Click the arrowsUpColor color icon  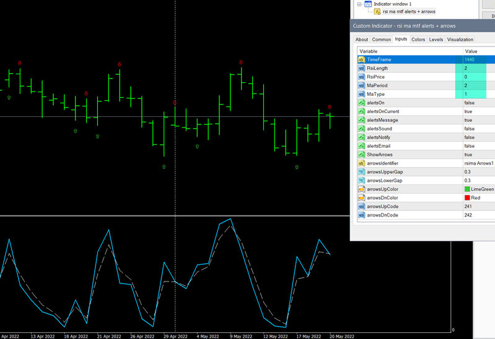(x=361, y=189)
